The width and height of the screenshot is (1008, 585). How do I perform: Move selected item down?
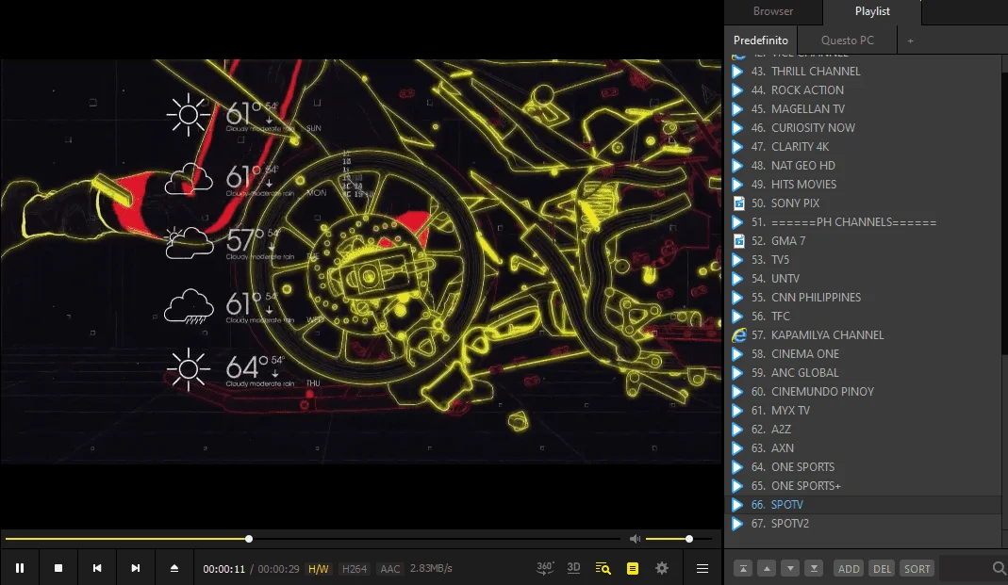point(790,568)
